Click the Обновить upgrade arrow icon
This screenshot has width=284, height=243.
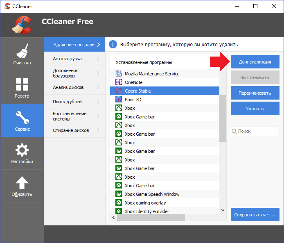22,183
